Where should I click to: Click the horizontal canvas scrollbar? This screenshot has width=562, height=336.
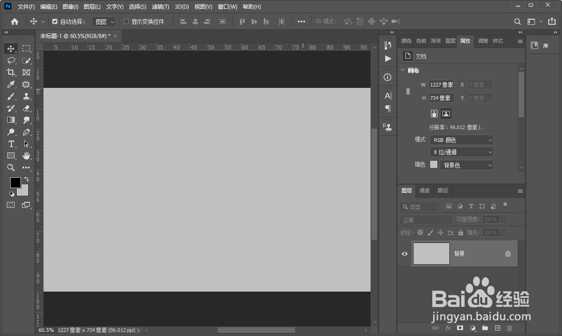256,330
